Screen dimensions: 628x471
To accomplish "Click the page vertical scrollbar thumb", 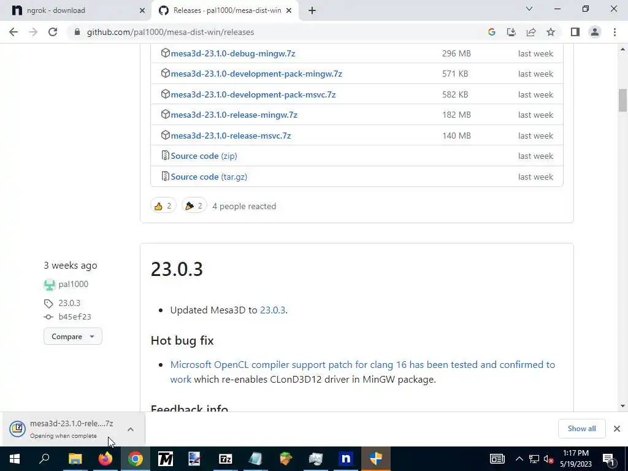I will pyautogui.click(x=622, y=100).
